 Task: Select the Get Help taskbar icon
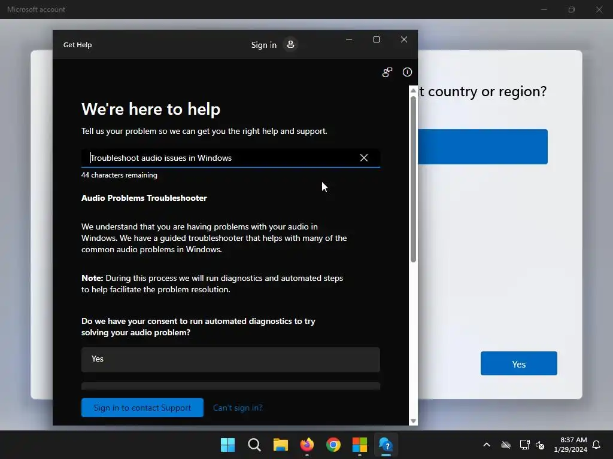click(386, 445)
